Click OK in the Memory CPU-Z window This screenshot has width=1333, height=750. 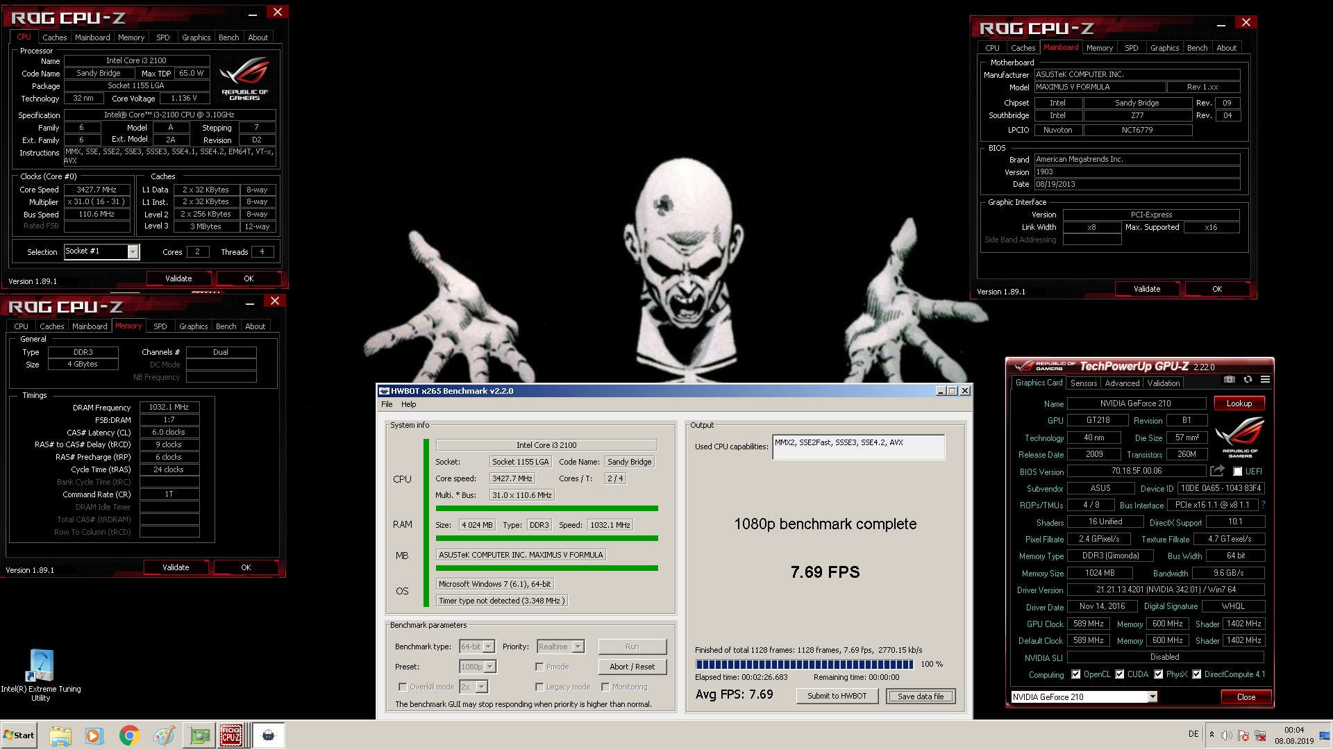tap(246, 567)
